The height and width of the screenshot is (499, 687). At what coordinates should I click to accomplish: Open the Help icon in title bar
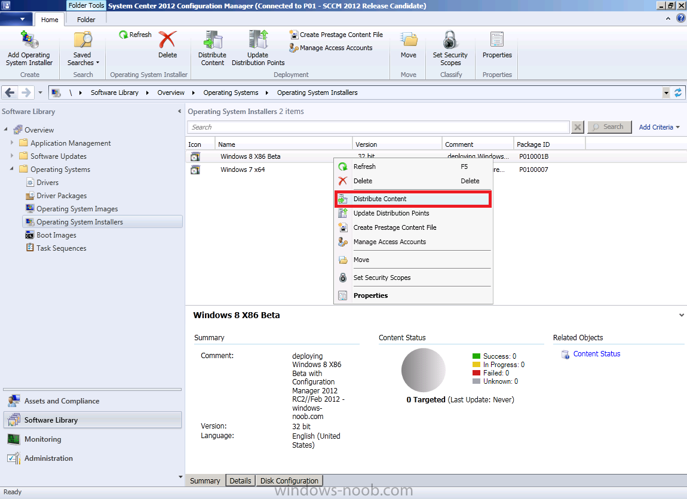pos(680,18)
